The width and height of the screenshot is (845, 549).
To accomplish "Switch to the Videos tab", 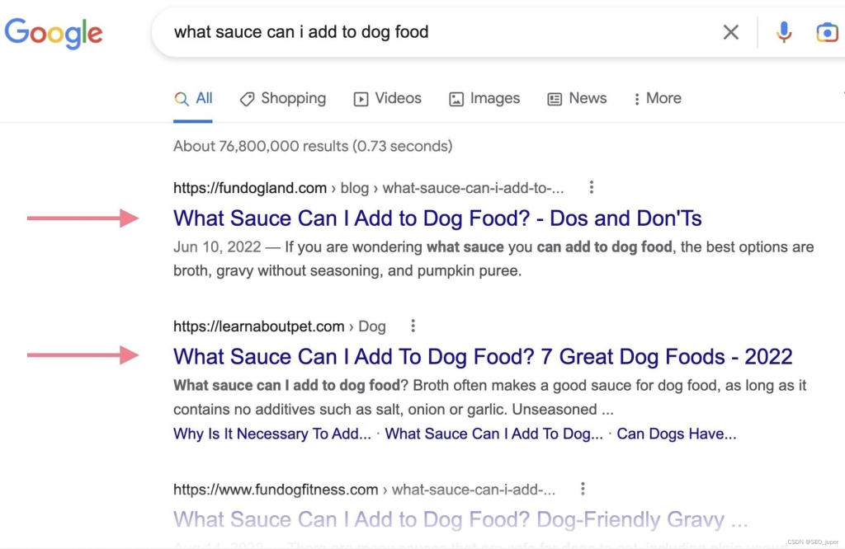I will (388, 98).
